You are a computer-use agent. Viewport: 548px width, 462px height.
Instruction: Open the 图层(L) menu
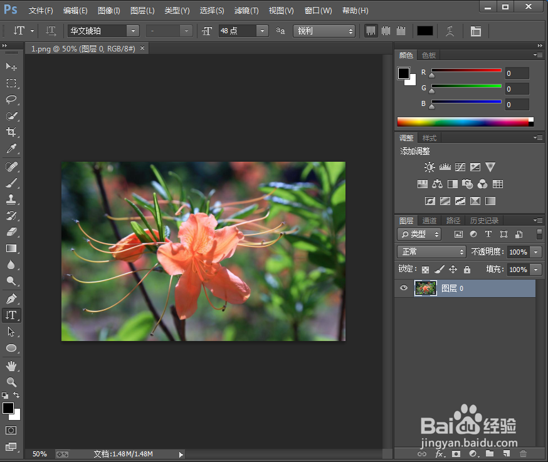[142, 11]
